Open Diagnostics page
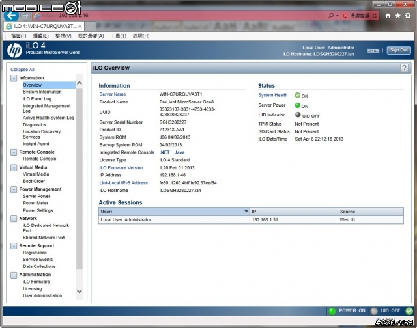The height and width of the screenshot is (328, 417). [x=35, y=125]
